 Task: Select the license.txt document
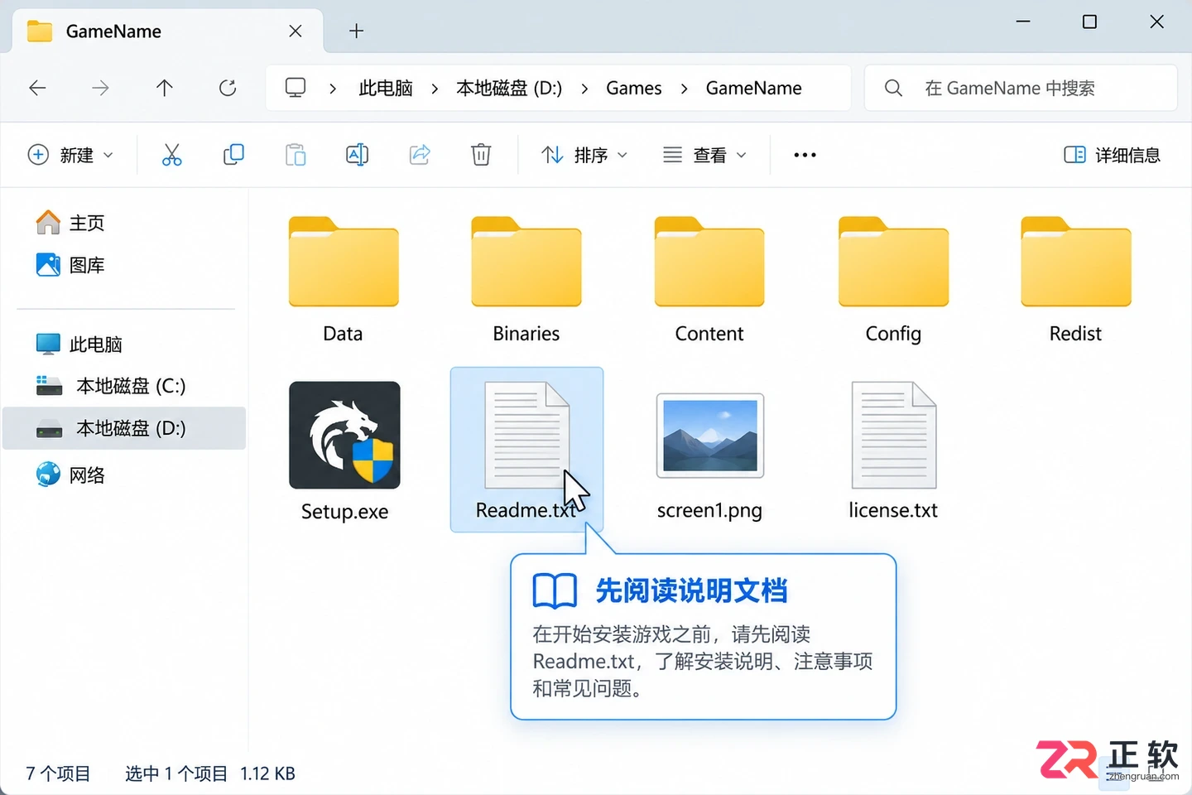pyautogui.click(x=893, y=451)
